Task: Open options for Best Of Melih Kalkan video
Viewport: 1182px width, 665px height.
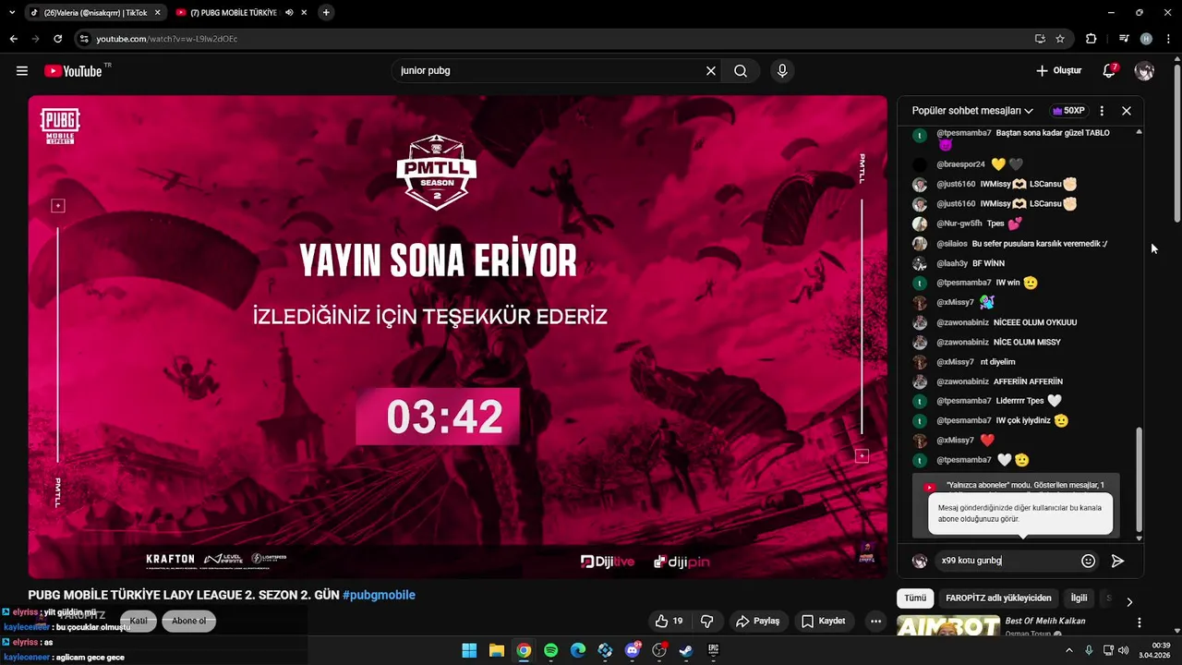Action: coord(1139,623)
